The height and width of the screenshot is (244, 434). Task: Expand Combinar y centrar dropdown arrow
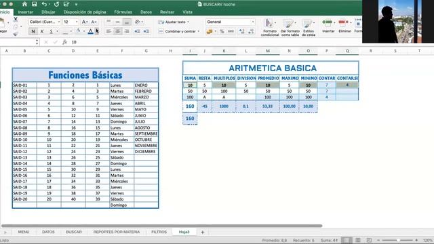[x=199, y=31]
